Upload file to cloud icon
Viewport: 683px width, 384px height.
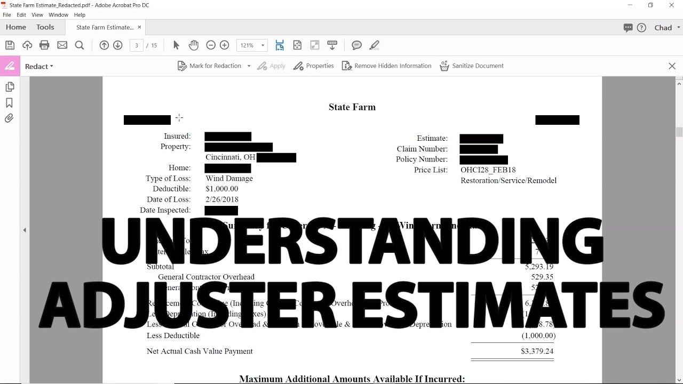27,45
